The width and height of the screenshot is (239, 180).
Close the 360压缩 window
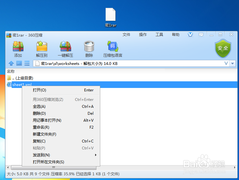coord(231,35)
